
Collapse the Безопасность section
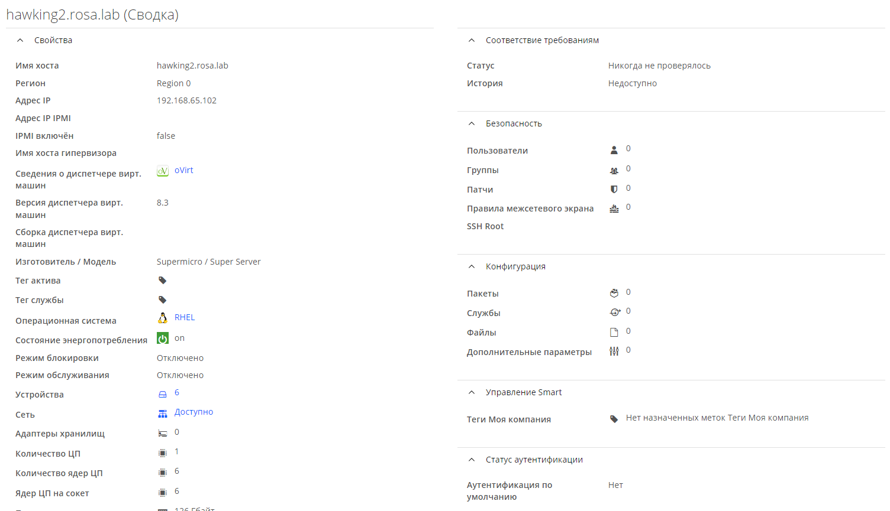(x=472, y=123)
